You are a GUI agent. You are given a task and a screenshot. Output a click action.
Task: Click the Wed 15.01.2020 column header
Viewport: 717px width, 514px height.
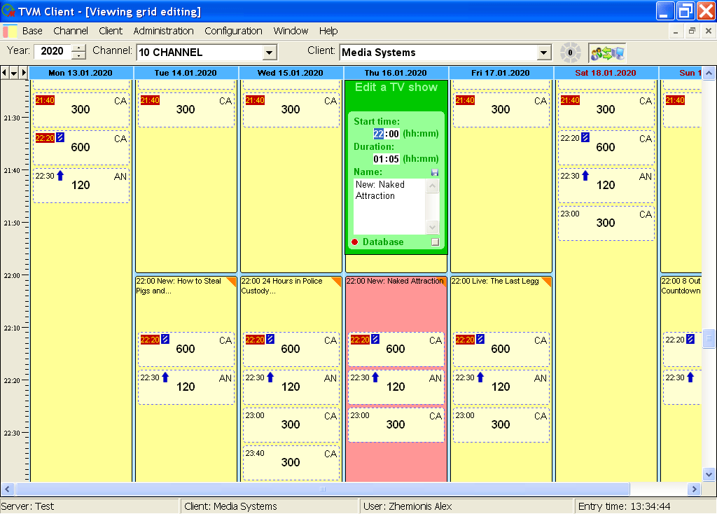(x=291, y=73)
